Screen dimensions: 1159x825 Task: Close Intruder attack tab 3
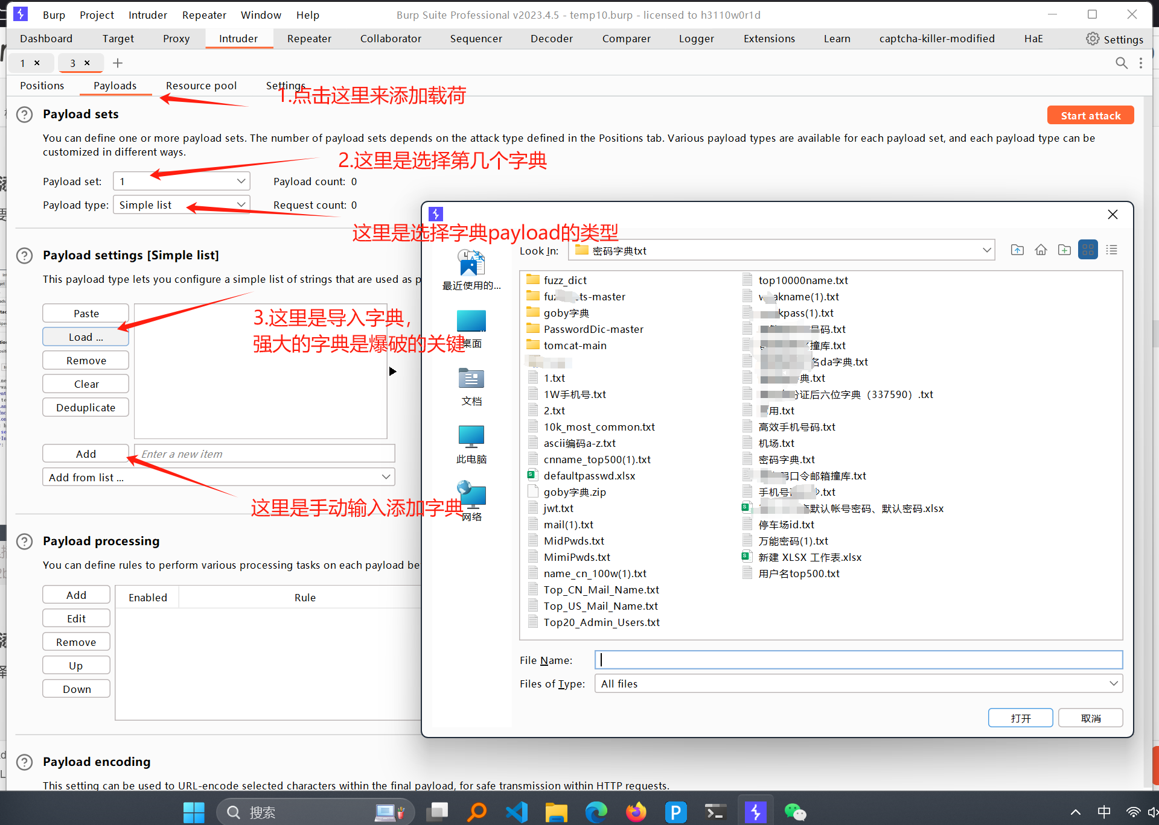pos(87,63)
